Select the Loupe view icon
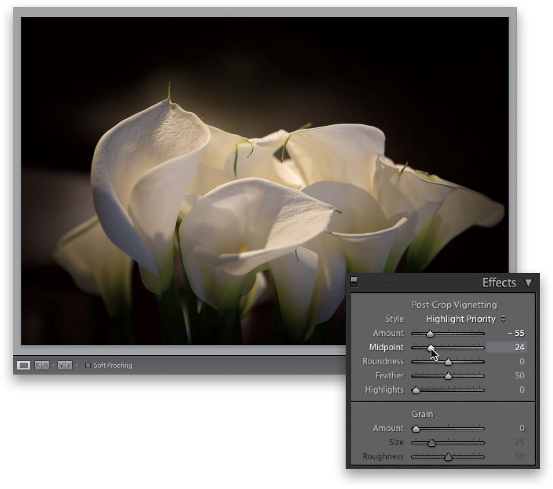The height and width of the screenshot is (489, 553). click(23, 365)
